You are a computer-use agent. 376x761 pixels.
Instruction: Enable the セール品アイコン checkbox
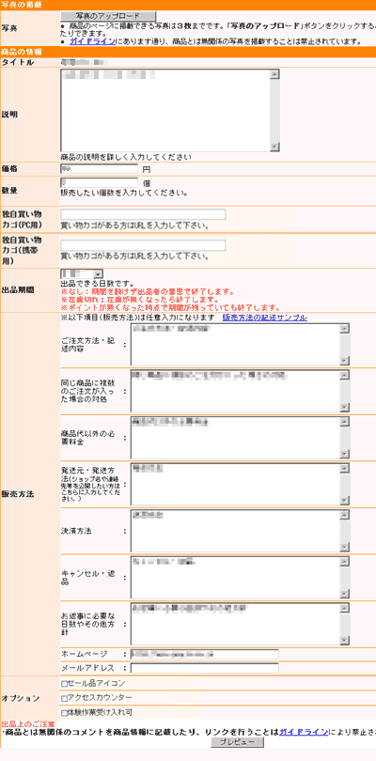tap(64, 684)
